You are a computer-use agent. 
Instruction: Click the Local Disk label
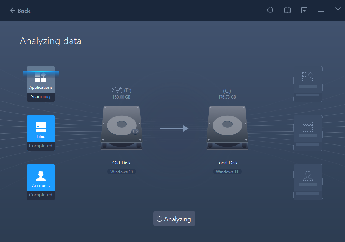pos(227,163)
